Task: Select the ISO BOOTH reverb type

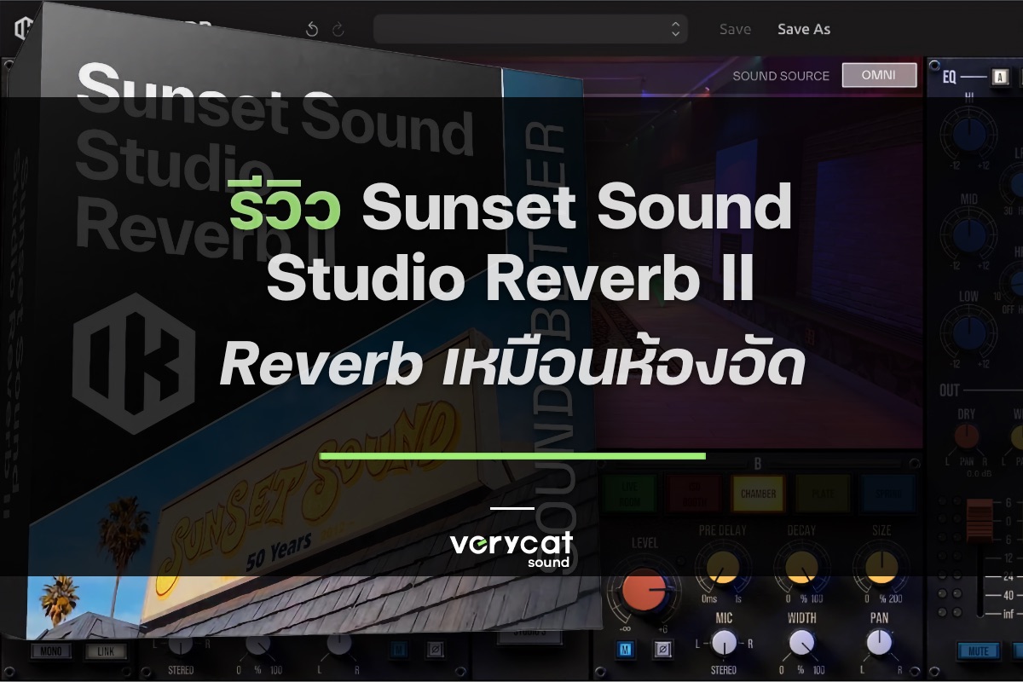Action: [x=694, y=493]
